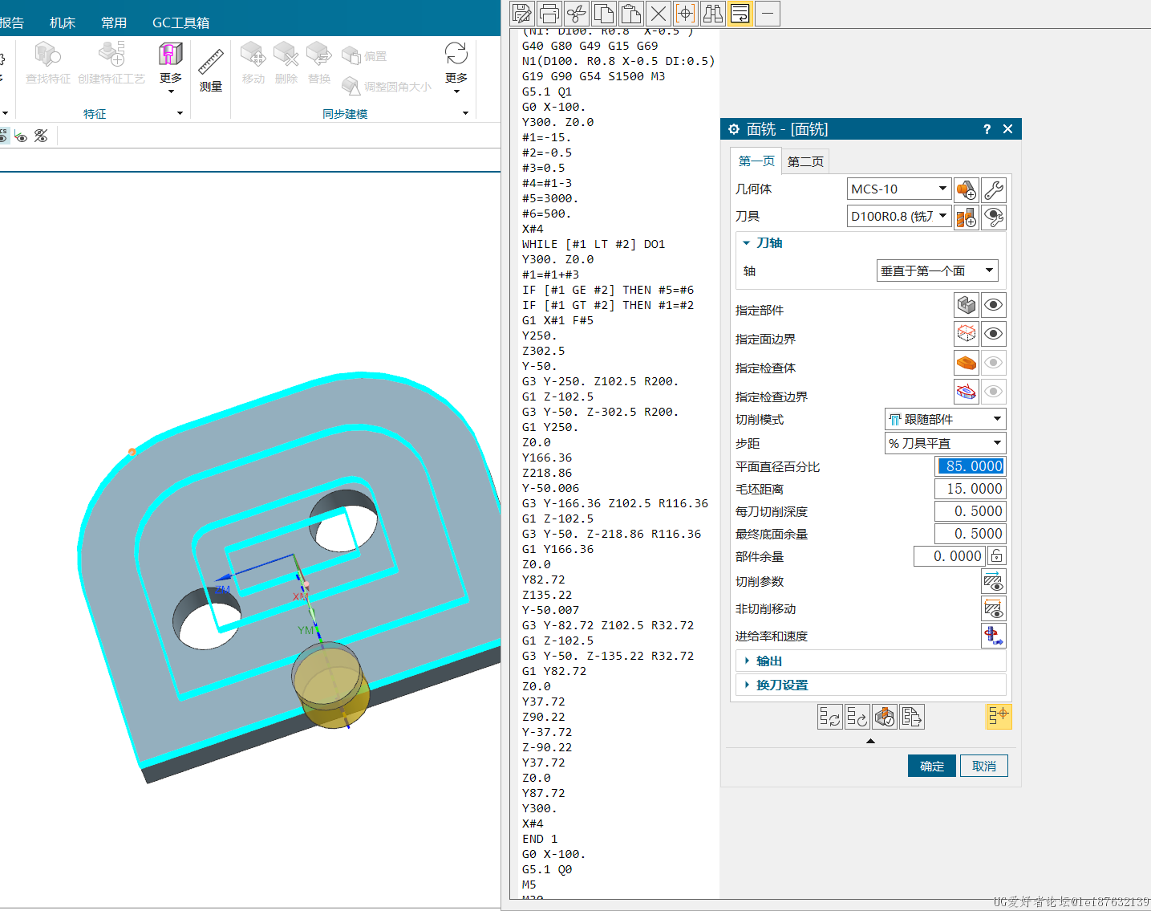Open the 切削模式 dropdown set to 跟随部件
This screenshot has height=911, width=1151.
point(945,419)
